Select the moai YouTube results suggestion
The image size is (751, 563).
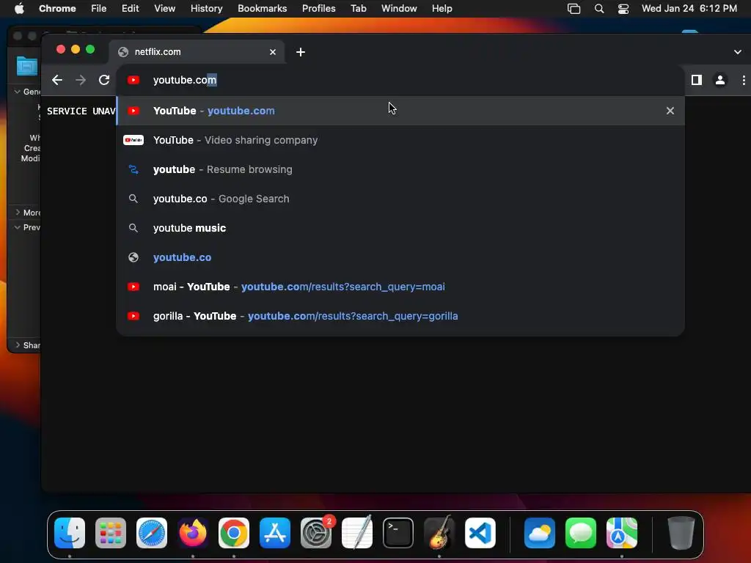[400, 287]
